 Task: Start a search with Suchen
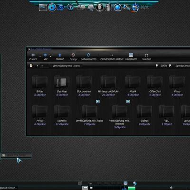click(x=146, y=57)
